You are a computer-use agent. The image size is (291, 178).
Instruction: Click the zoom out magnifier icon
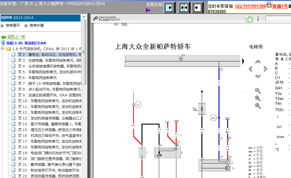[x=258, y=106]
